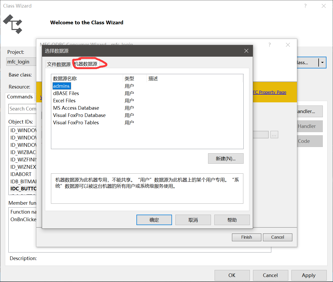Select OnBnClicked member function row
The image size is (333, 282).
pos(23,219)
